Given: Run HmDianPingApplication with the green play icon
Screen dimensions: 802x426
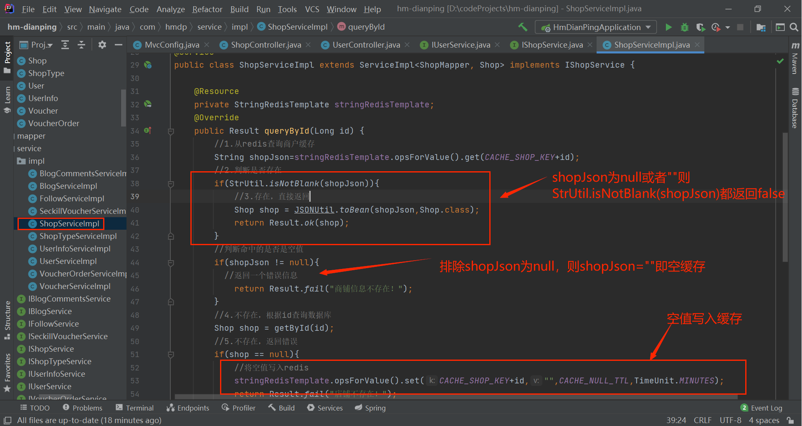Looking at the screenshot, I should 668,27.
